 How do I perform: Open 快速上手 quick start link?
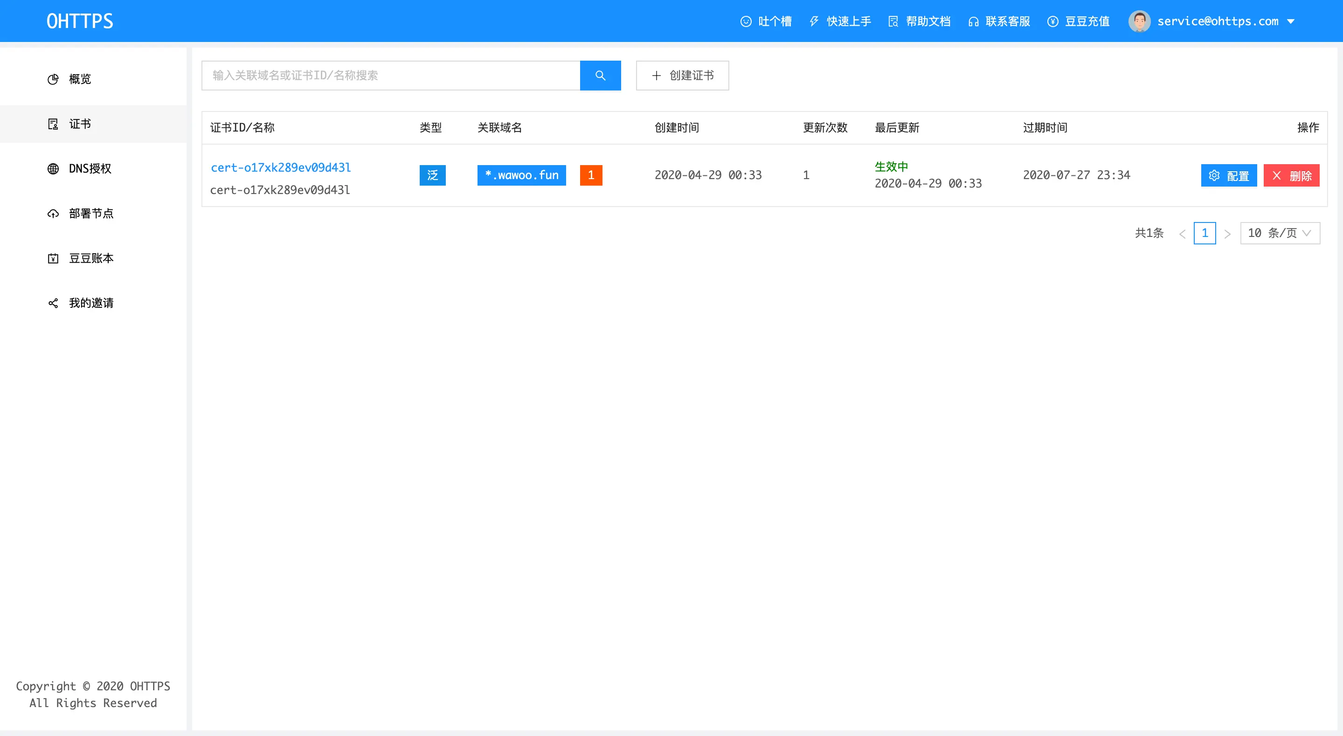pyautogui.click(x=848, y=21)
